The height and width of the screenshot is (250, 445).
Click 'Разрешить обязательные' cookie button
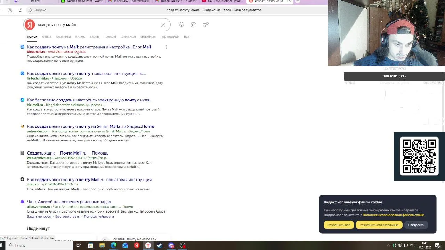click(379, 225)
